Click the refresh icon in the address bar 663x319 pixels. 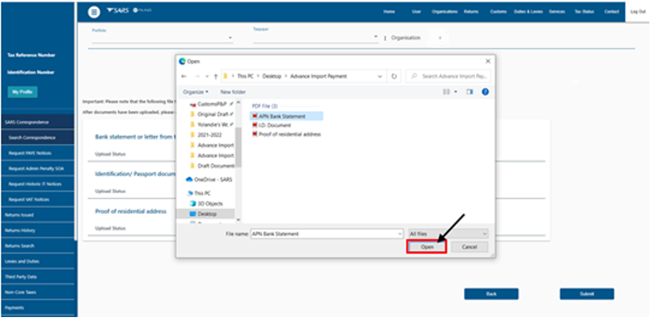[394, 76]
